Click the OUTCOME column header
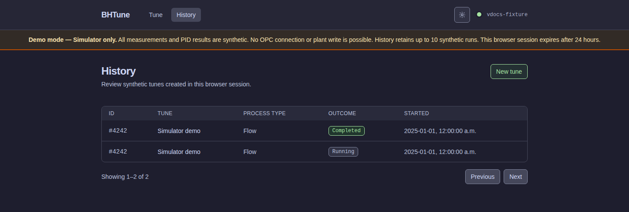 click(x=342, y=113)
